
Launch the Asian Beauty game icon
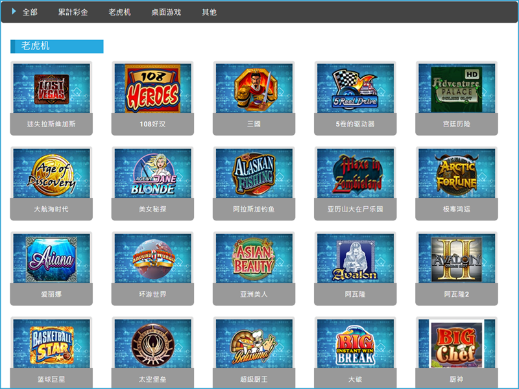(254, 259)
